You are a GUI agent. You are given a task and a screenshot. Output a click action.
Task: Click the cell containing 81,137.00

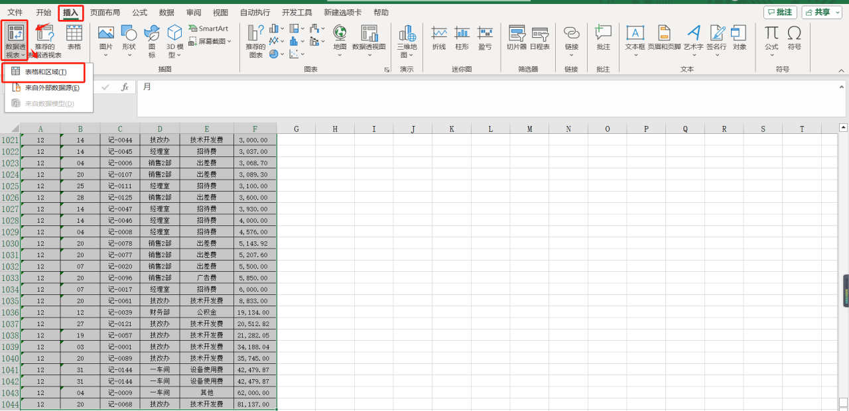255,404
